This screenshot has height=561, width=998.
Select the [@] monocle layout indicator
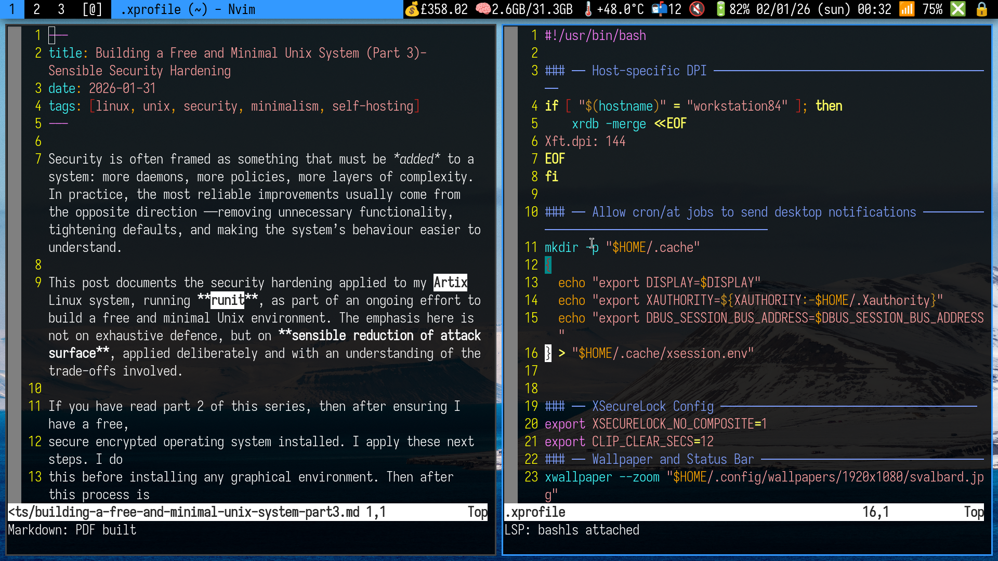coord(91,9)
